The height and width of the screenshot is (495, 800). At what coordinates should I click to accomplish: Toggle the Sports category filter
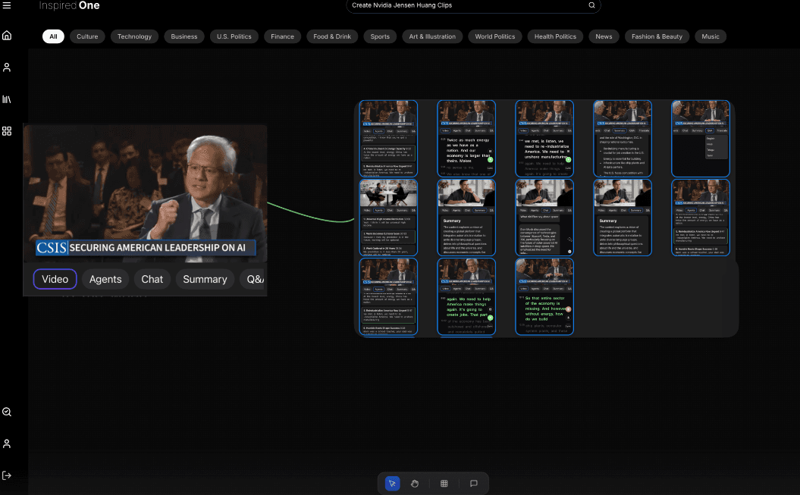pyautogui.click(x=379, y=36)
